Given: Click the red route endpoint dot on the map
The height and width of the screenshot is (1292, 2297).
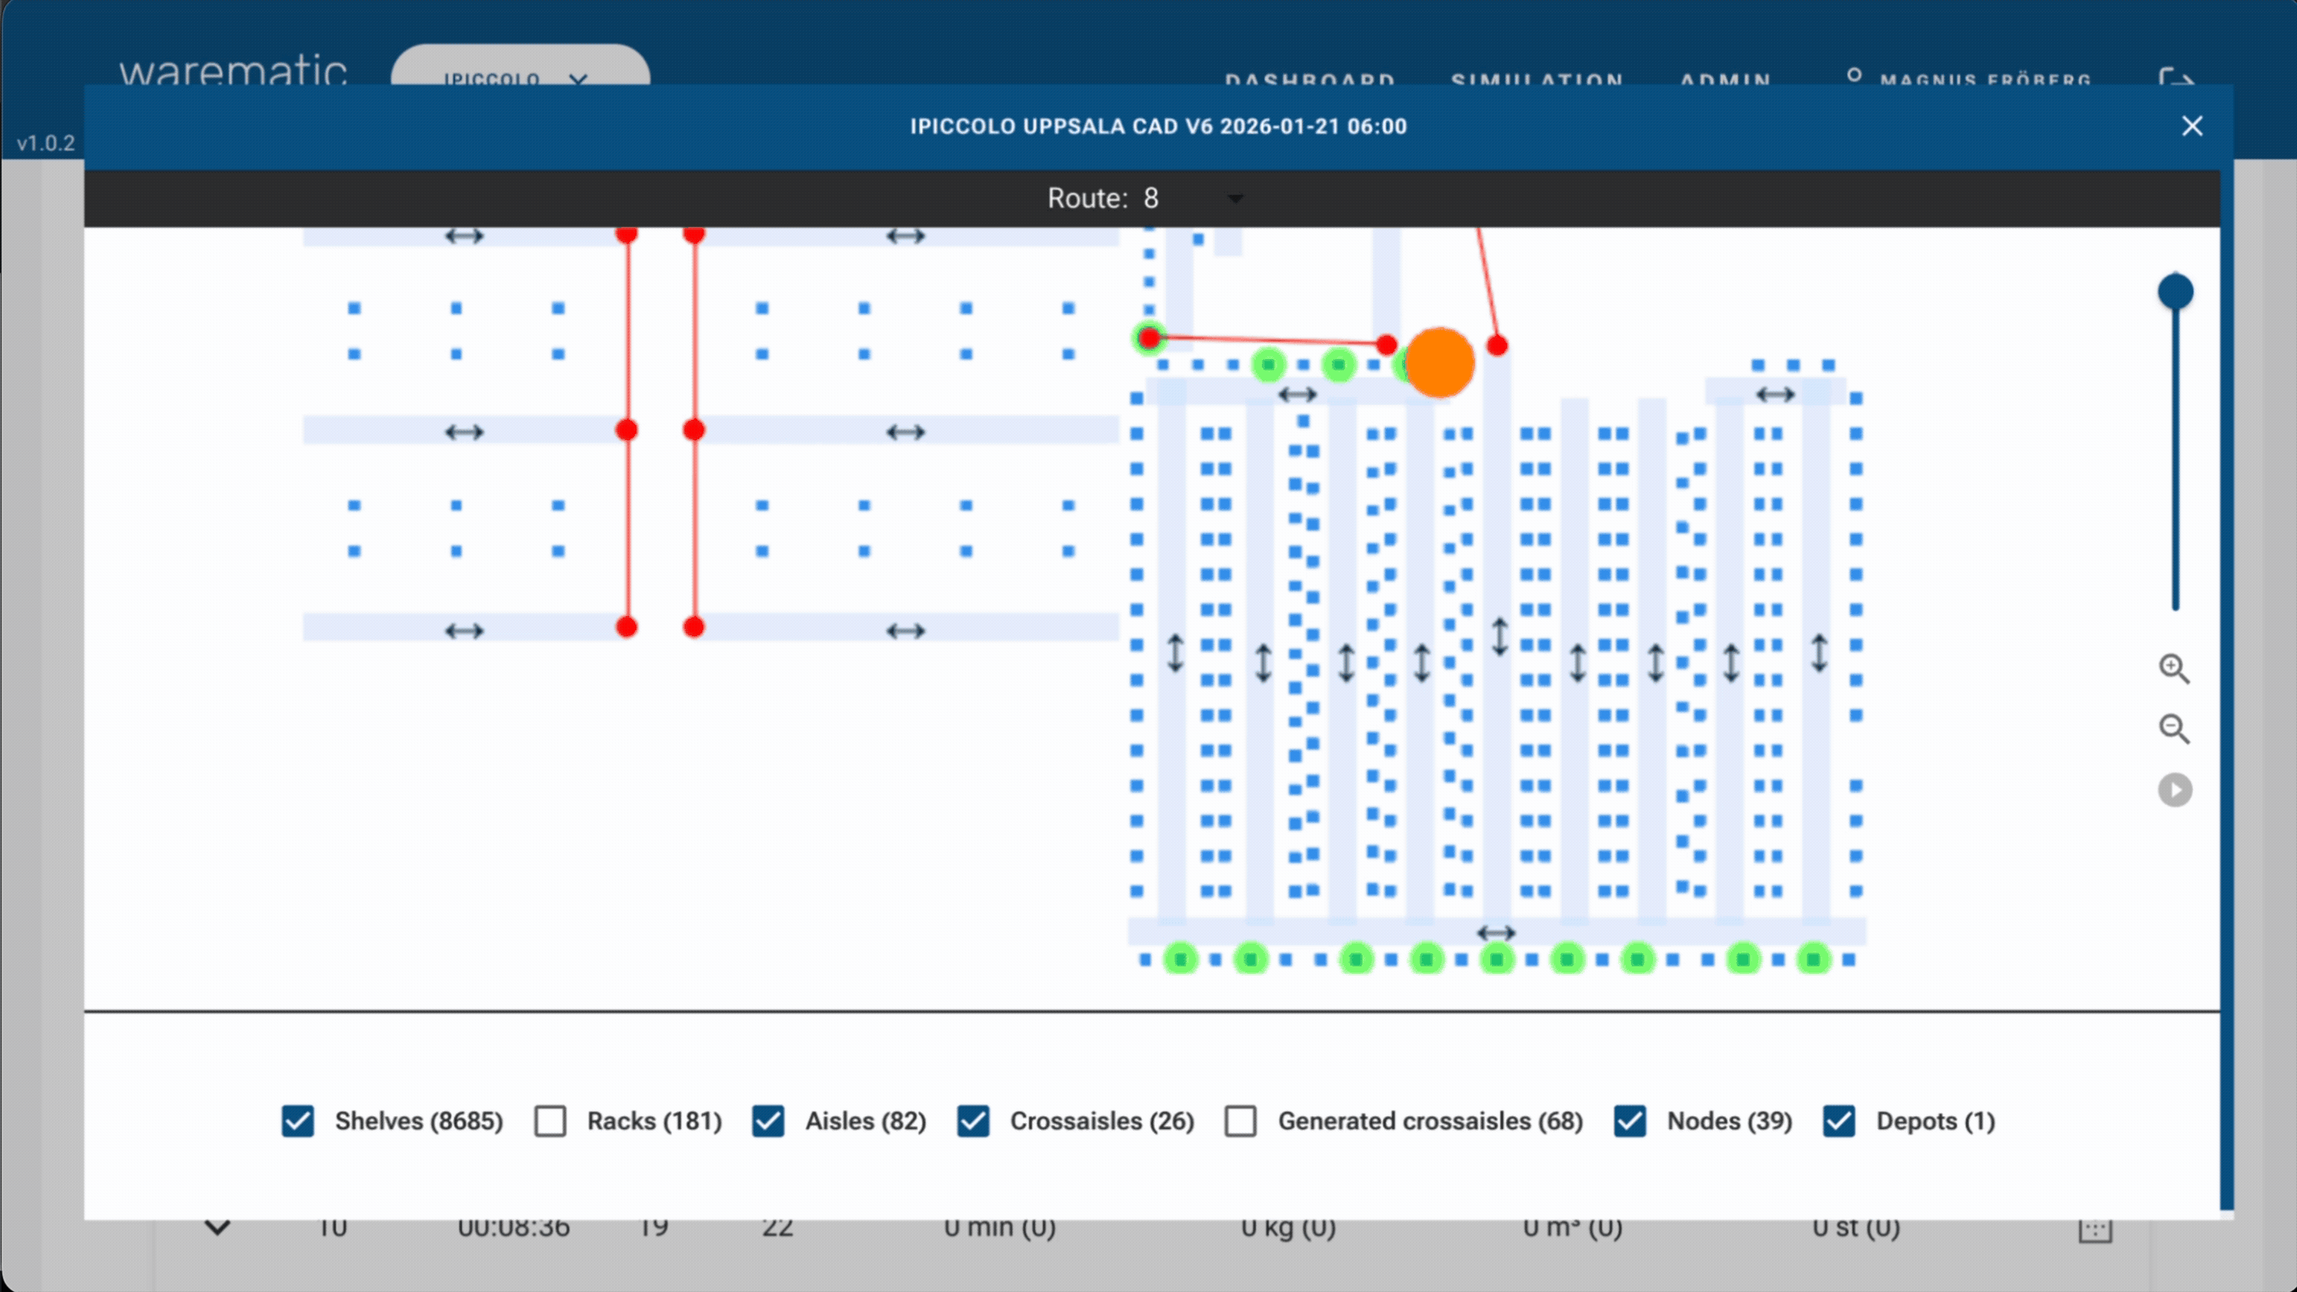Looking at the screenshot, I should coord(1496,346).
